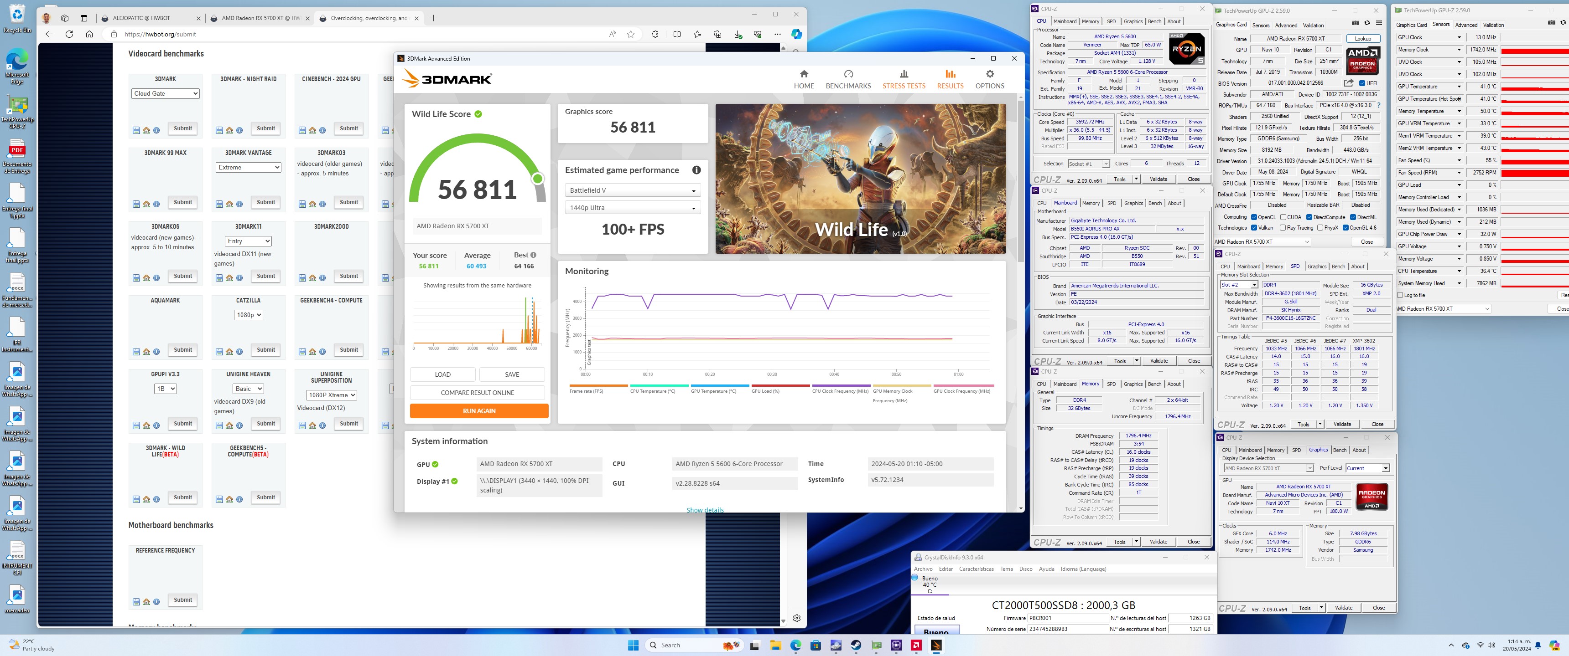Open File Explorer from taskbar
The width and height of the screenshot is (1569, 656).
click(x=775, y=645)
